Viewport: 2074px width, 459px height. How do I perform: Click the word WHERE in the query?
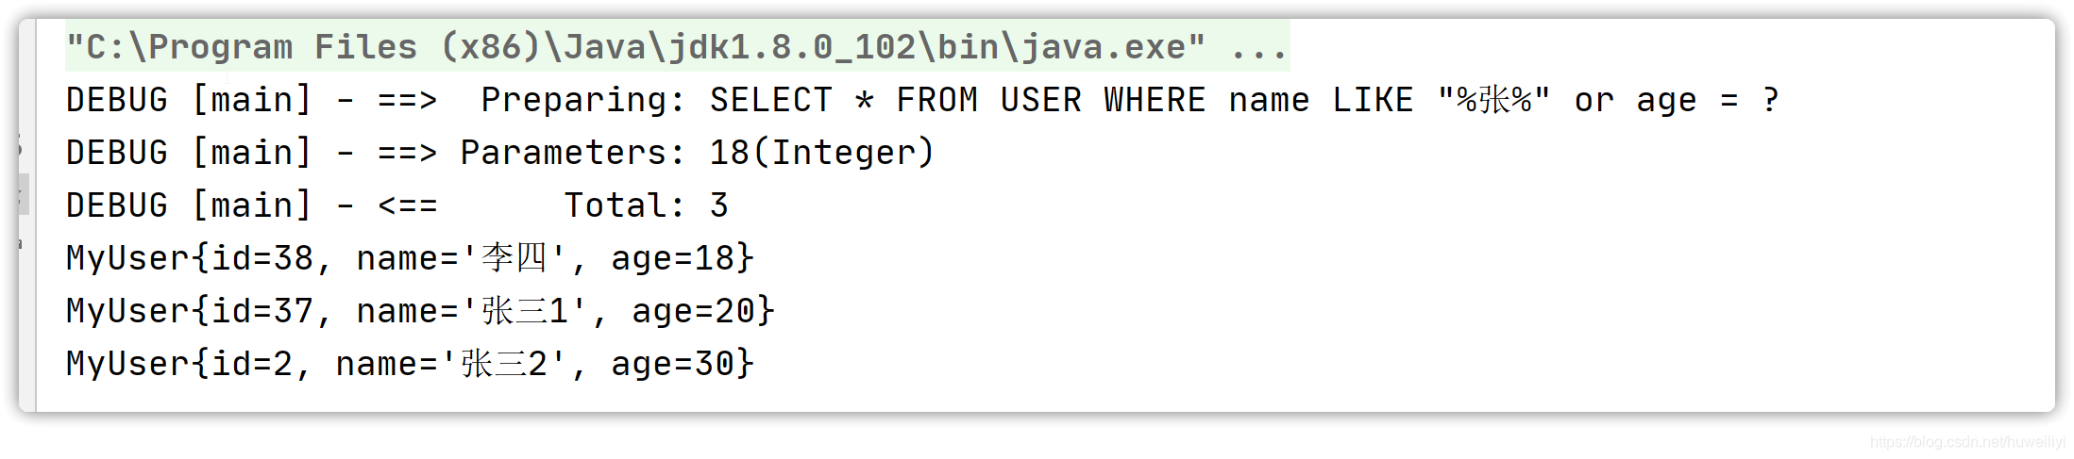1155,100
